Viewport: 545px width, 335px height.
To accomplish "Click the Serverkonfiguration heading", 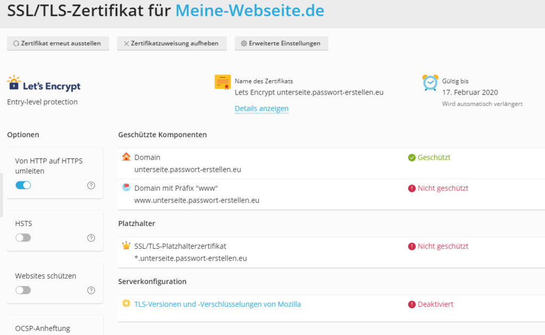I will point(152,281).
